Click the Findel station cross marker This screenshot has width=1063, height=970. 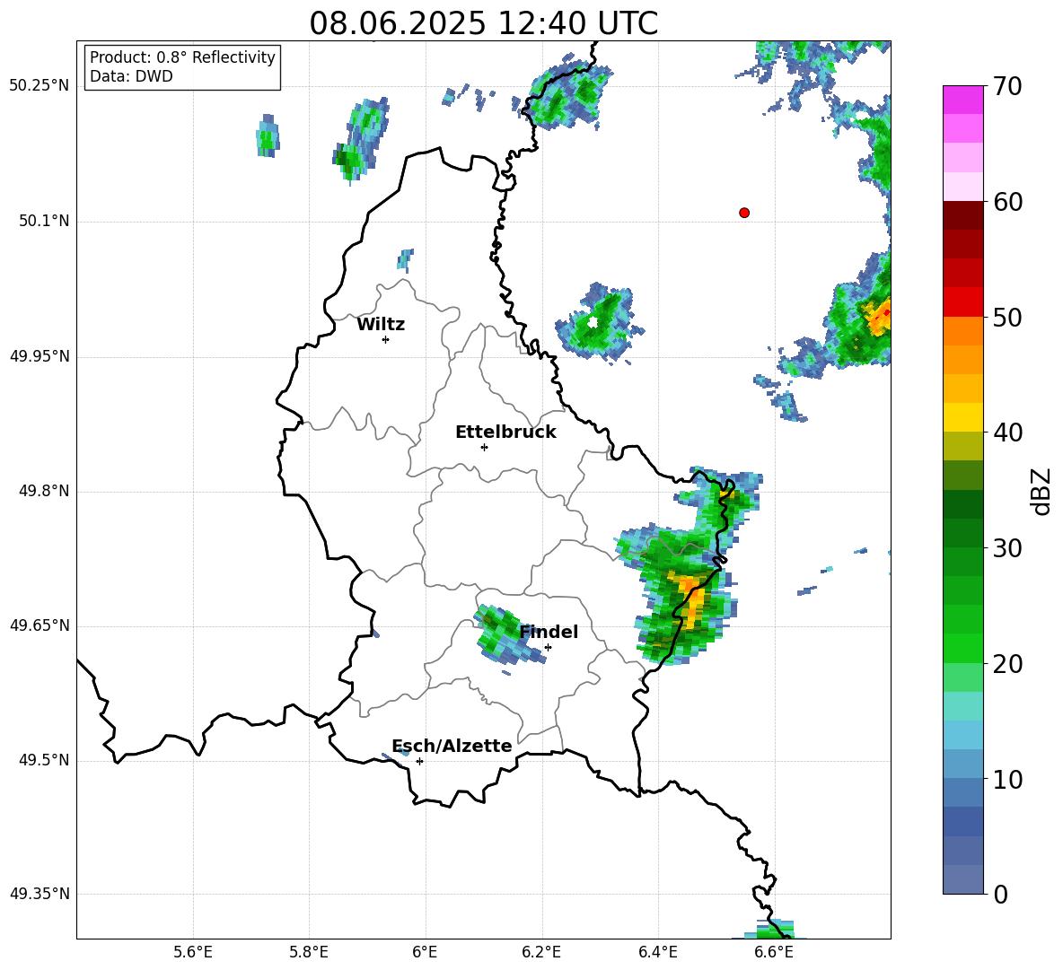(548, 648)
